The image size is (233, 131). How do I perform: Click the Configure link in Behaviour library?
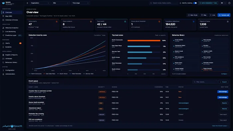click(225, 74)
